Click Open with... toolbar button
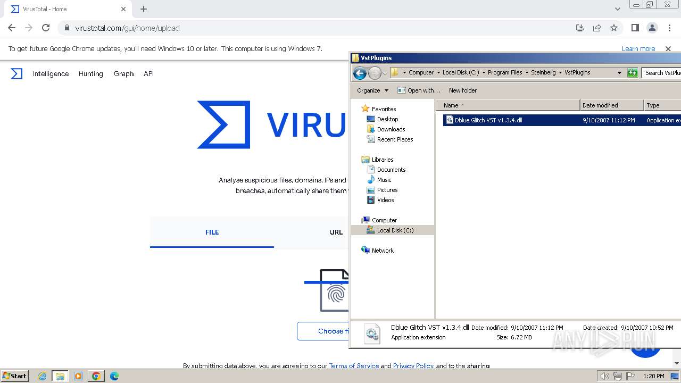The image size is (681, 383). click(x=419, y=90)
